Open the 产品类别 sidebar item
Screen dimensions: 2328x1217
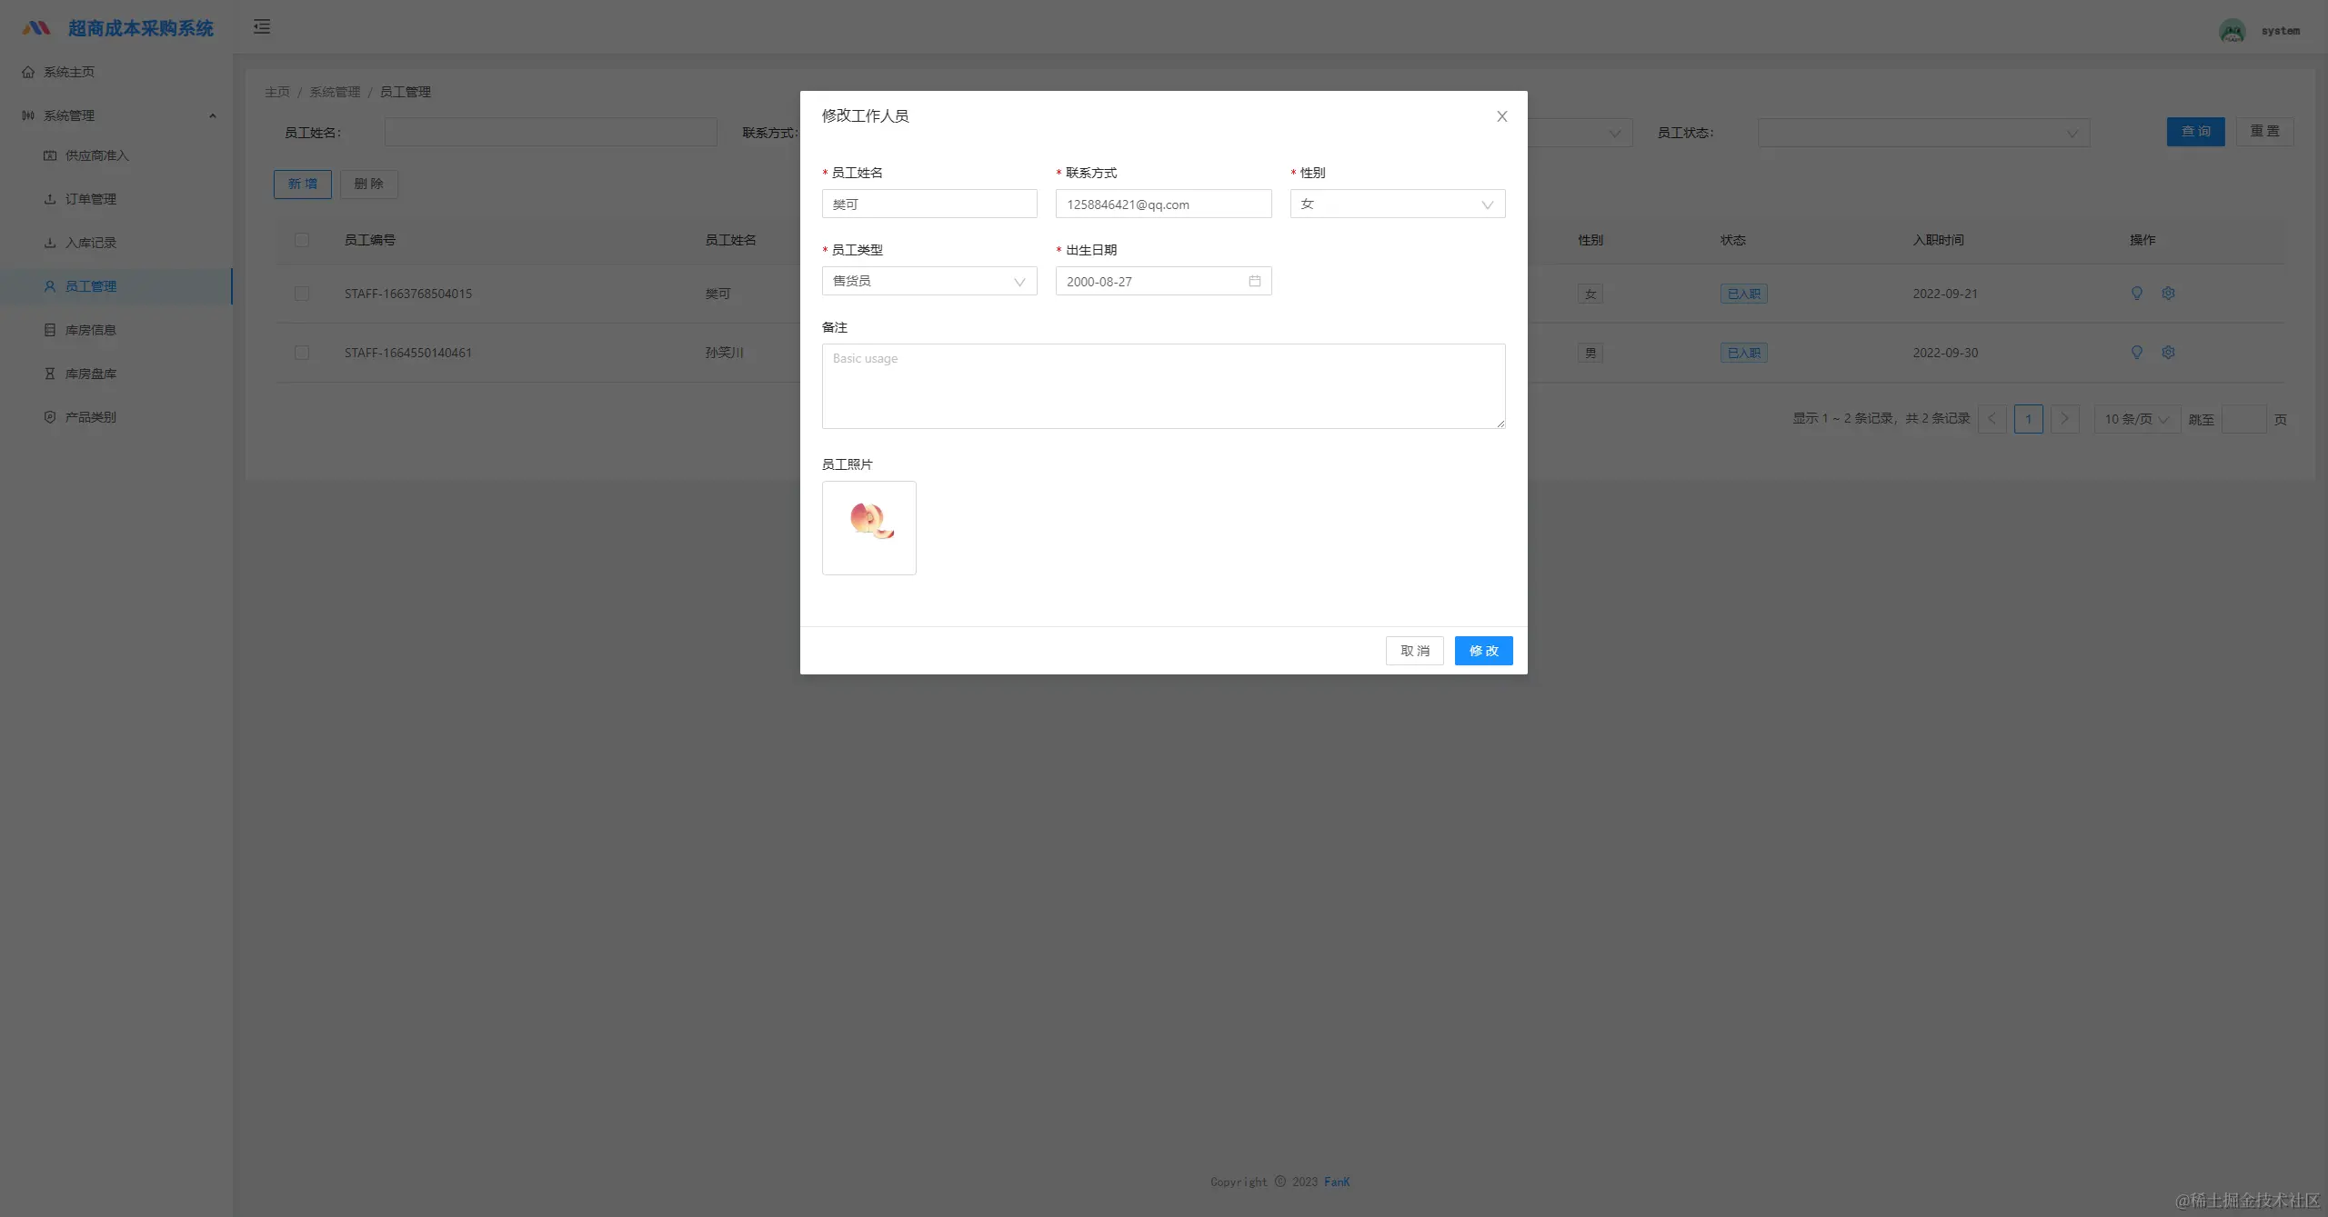(x=90, y=417)
